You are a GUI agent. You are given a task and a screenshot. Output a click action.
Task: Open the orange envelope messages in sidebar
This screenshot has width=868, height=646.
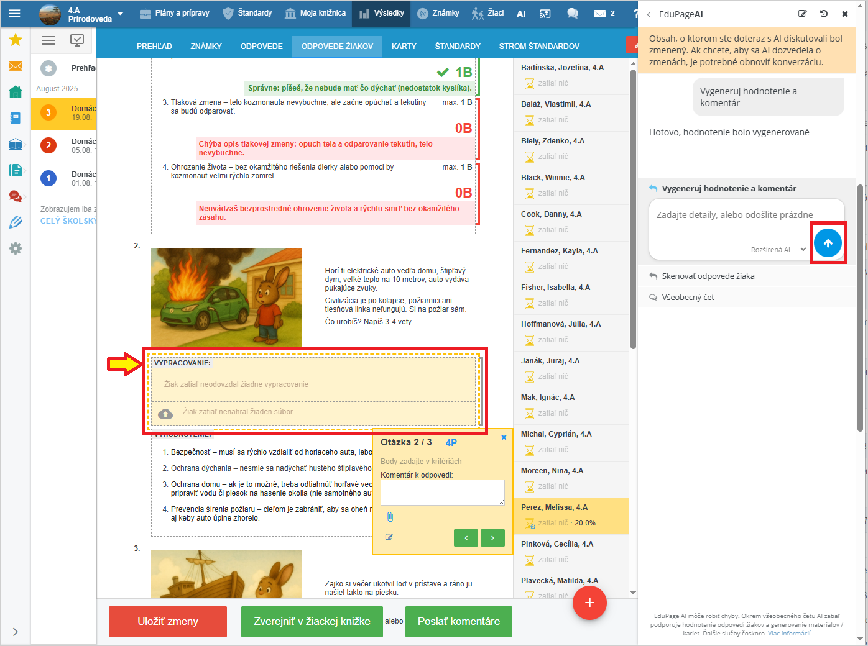coord(16,66)
